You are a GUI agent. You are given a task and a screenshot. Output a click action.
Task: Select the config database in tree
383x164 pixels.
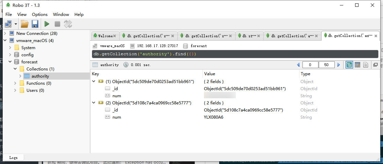[x=27, y=55]
